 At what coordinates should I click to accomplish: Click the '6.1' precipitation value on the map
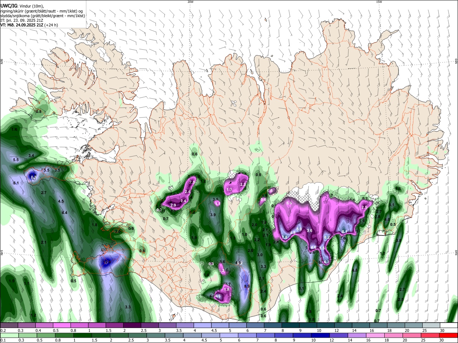pos(16,183)
